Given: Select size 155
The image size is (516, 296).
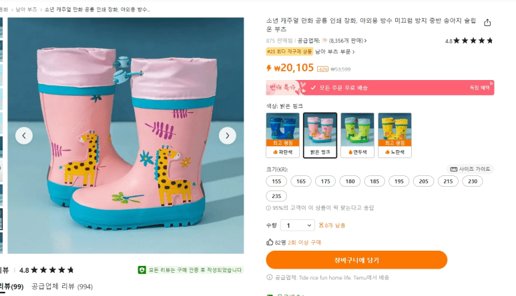Looking at the screenshot, I should point(277,181).
